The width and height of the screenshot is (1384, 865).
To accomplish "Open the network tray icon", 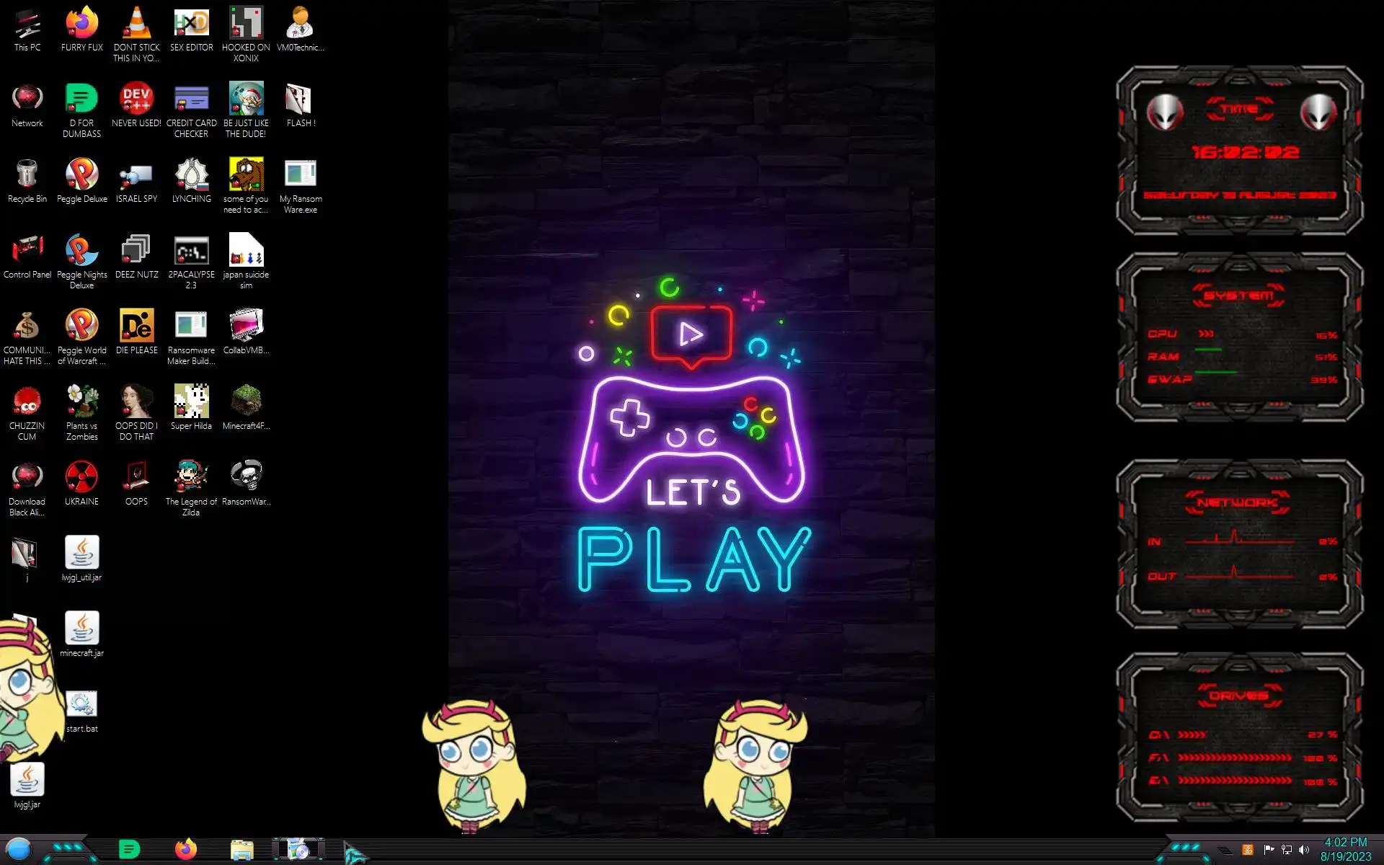I will pyautogui.click(x=1287, y=850).
